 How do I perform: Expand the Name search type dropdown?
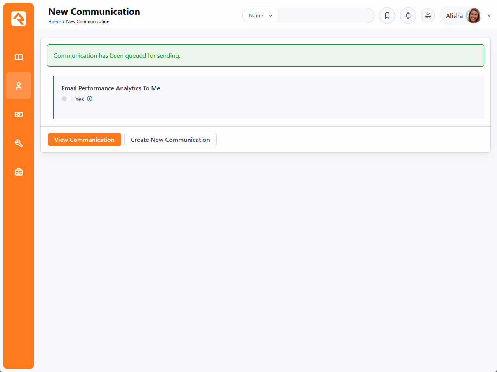(260, 15)
